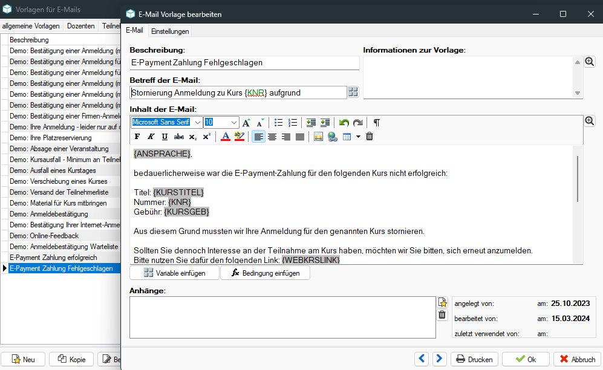Expand the table options arrow

tap(358, 137)
